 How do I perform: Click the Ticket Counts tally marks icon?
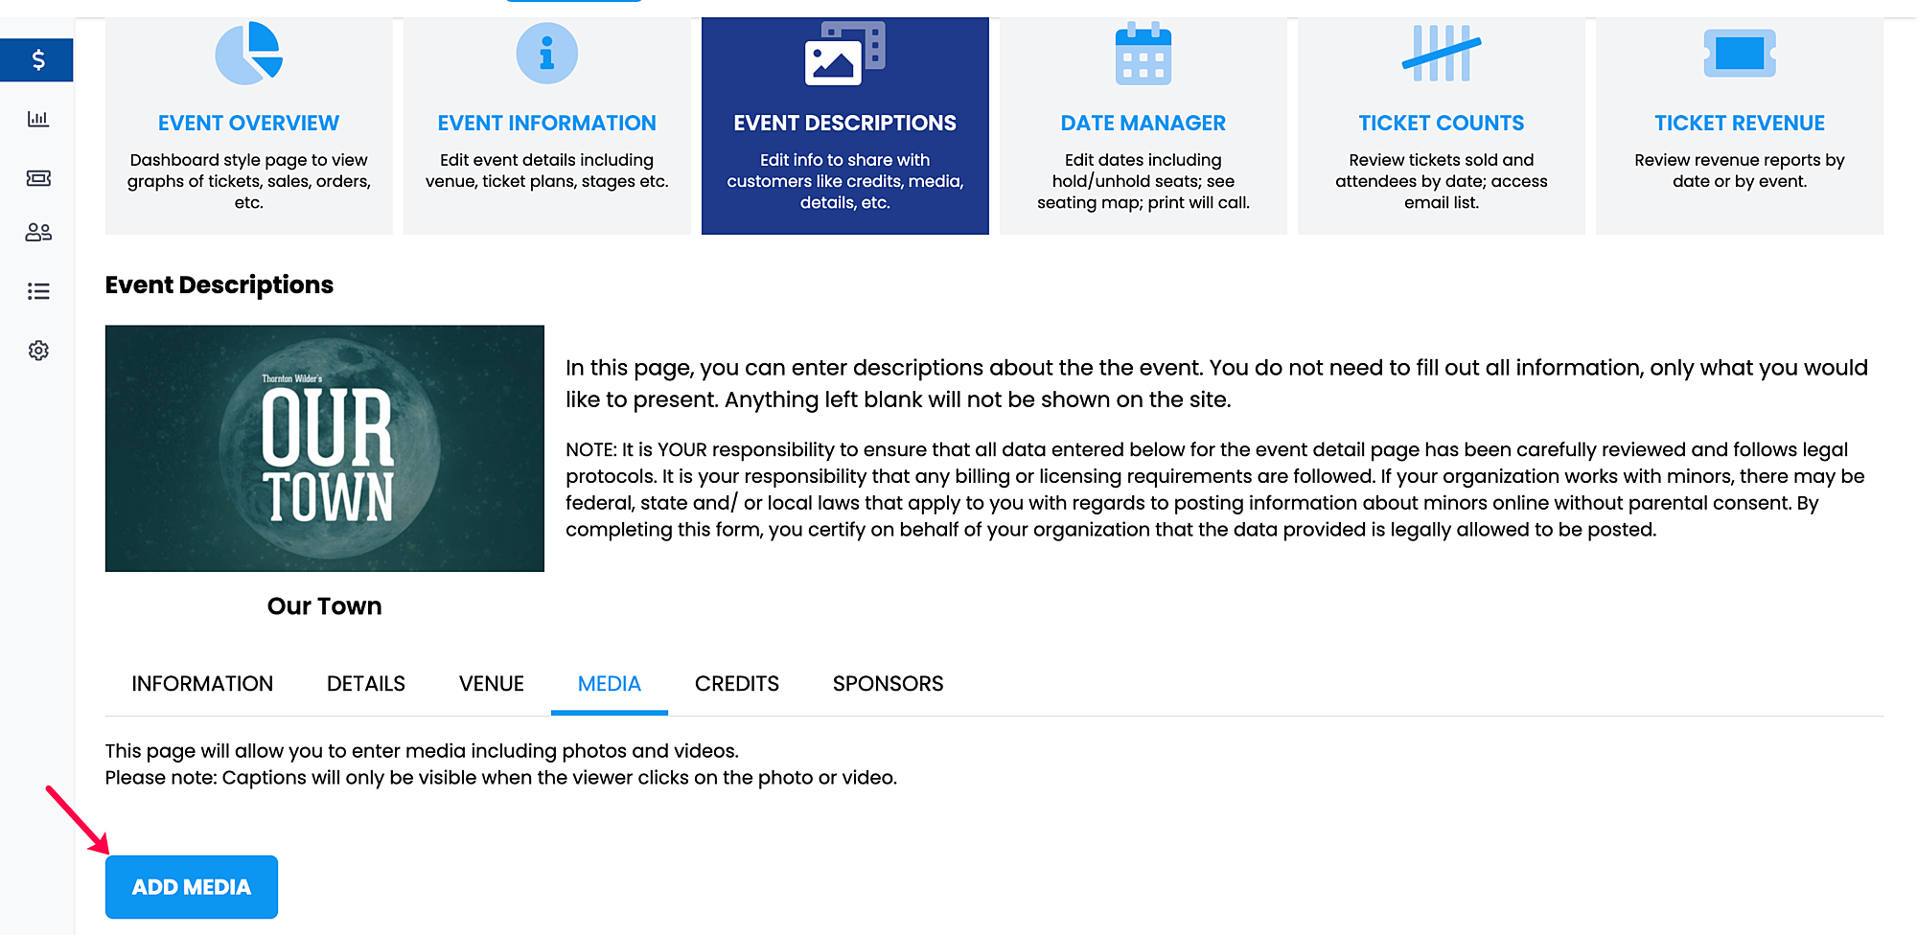tap(1442, 54)
